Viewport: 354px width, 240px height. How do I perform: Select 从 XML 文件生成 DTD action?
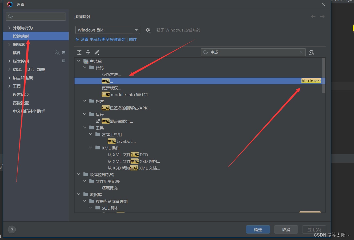[200, 155]
